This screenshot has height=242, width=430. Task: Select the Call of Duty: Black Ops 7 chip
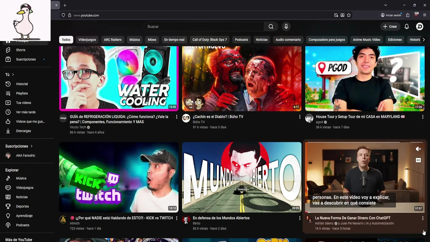(x=210, y=40)
